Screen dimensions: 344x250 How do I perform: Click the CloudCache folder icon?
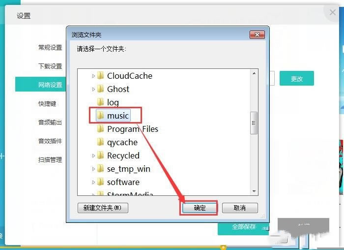coord(101,76)
